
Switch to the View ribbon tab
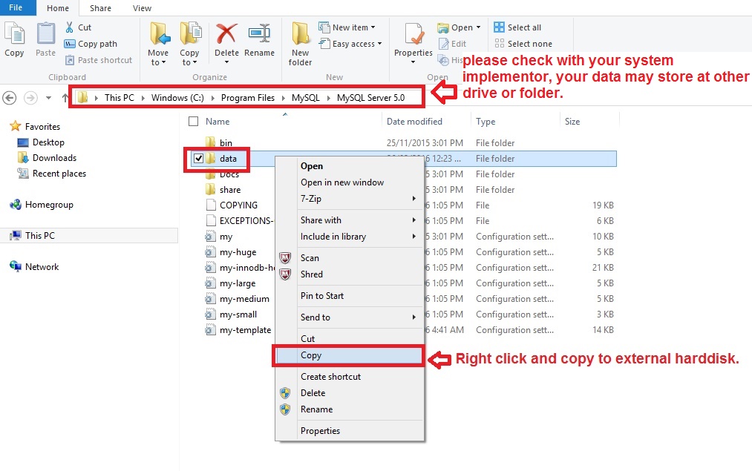coord(142,8)
